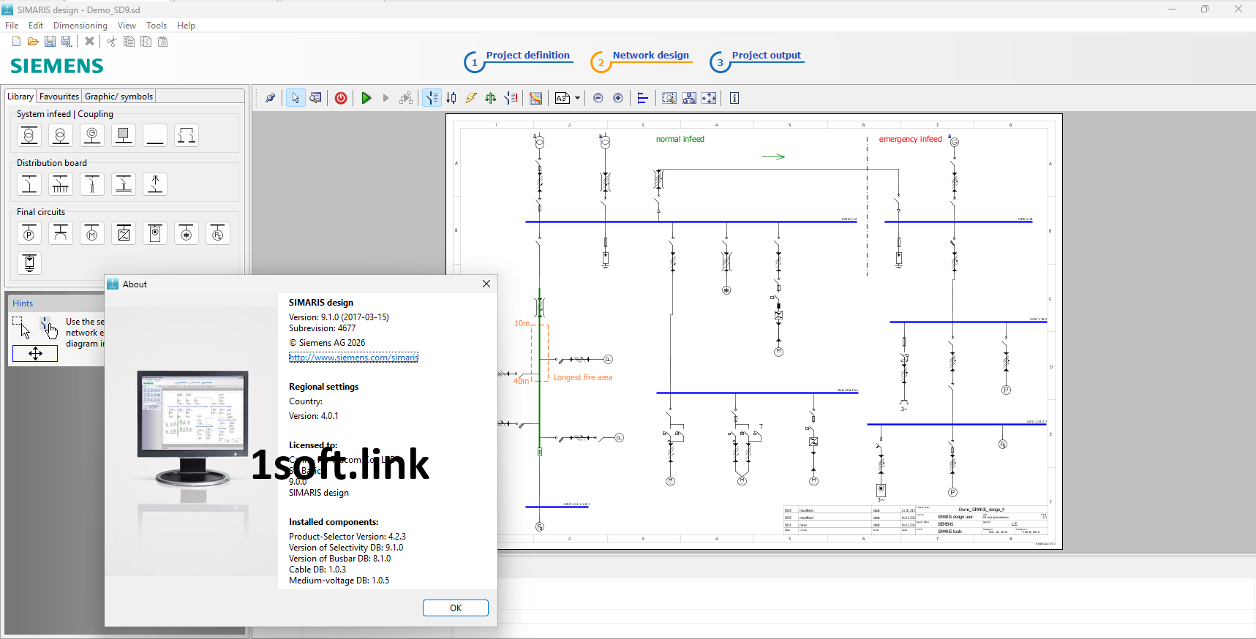The width and height of the screenshot is (1256, 639).
Task: Open the siemens.com/simaris link in About
Action: pos(353,358)
